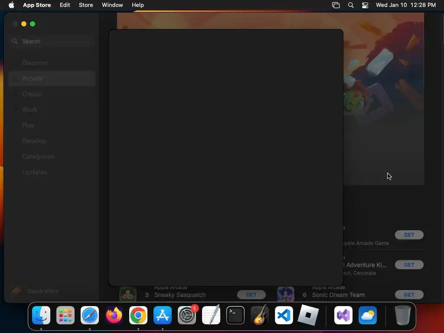Select Create in the sidebar

coord(52,94)
